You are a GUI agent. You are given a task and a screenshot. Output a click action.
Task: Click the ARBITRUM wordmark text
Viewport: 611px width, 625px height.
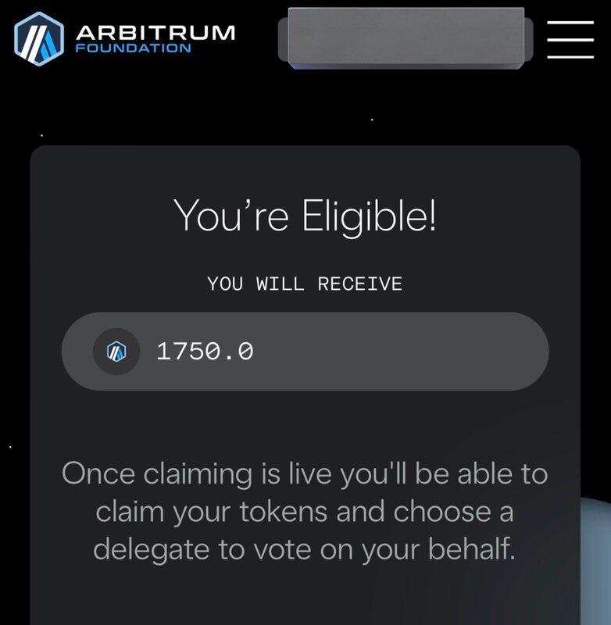click(x=155, y=32)
